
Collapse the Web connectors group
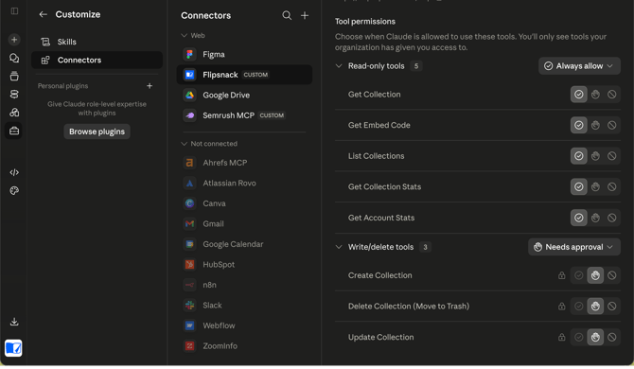tap(184, 36)
